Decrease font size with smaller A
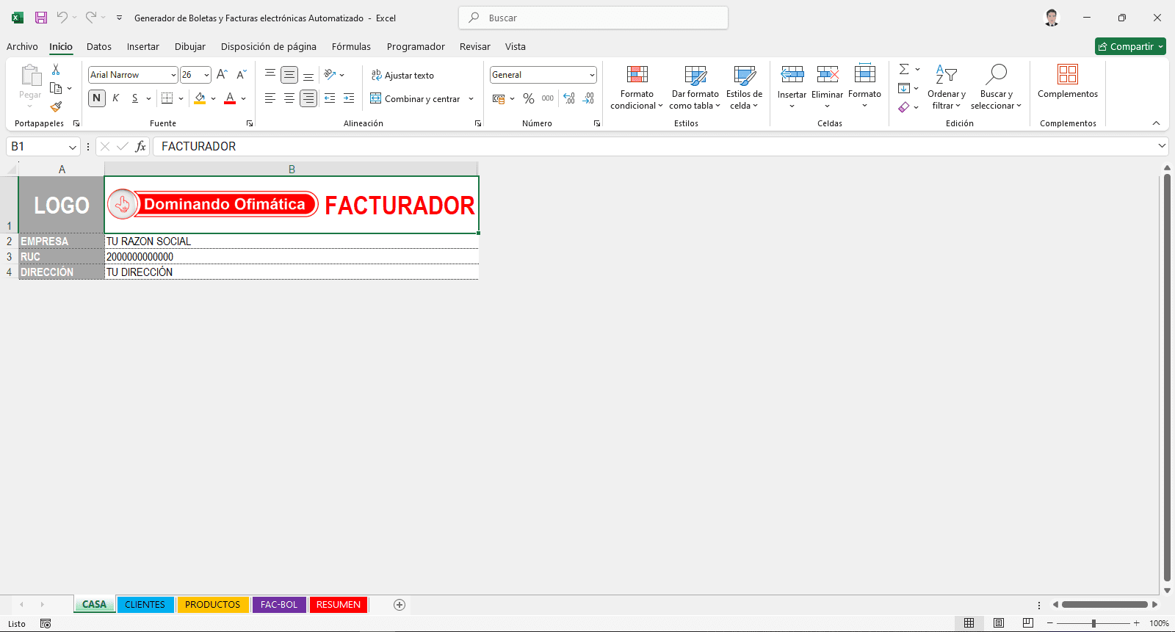The height and width of the screenshot is (632, 1175). 241,75
